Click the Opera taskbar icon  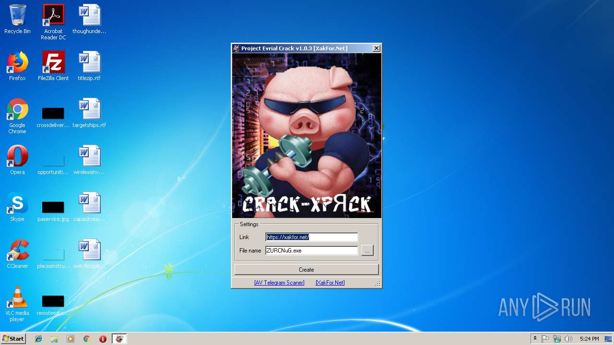[x=103, y=339]
